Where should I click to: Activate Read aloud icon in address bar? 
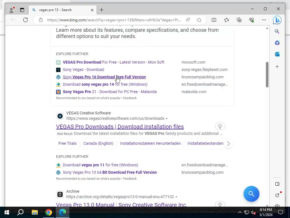pos(188,20)
